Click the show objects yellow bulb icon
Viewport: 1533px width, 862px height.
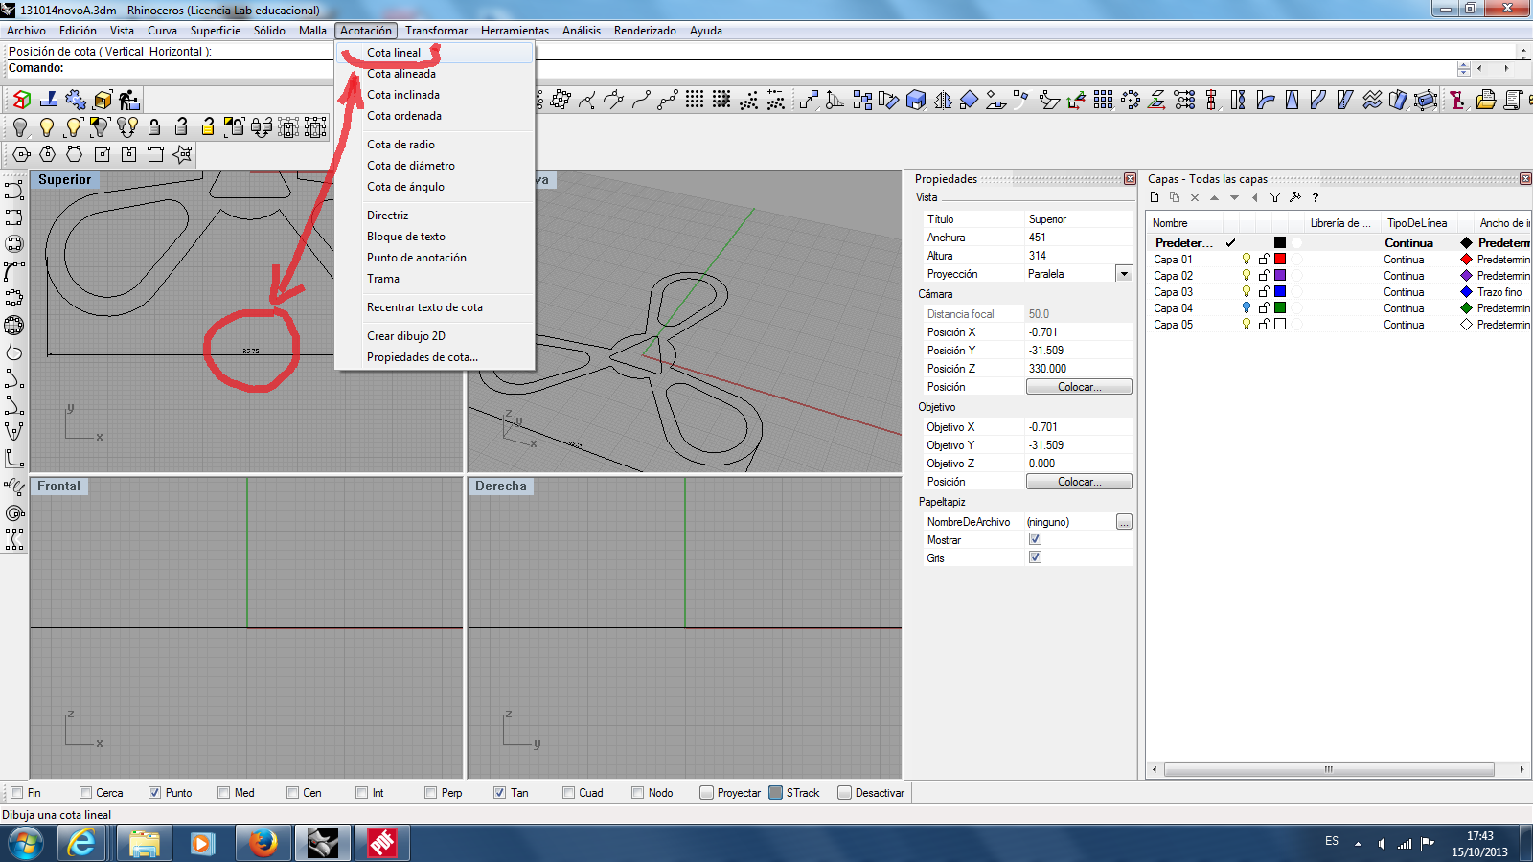[47, 127]
